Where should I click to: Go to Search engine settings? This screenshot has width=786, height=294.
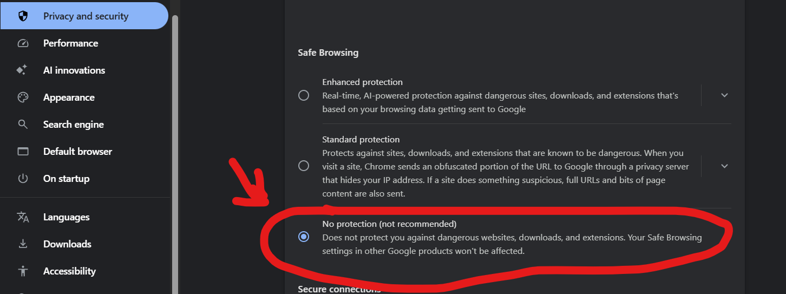pyautogui.click(x=73, y=125)
